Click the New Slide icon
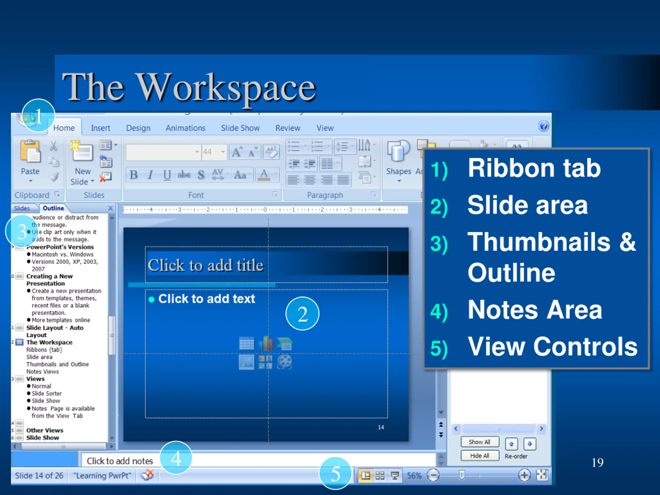This screenshot has width=660, height=495. pyautogui.click(x=82, y=152)
